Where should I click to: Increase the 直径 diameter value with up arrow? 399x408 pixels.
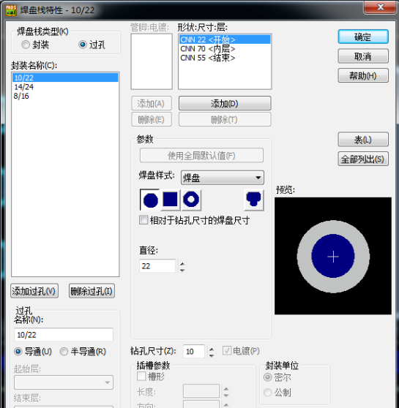click(182, 263)
